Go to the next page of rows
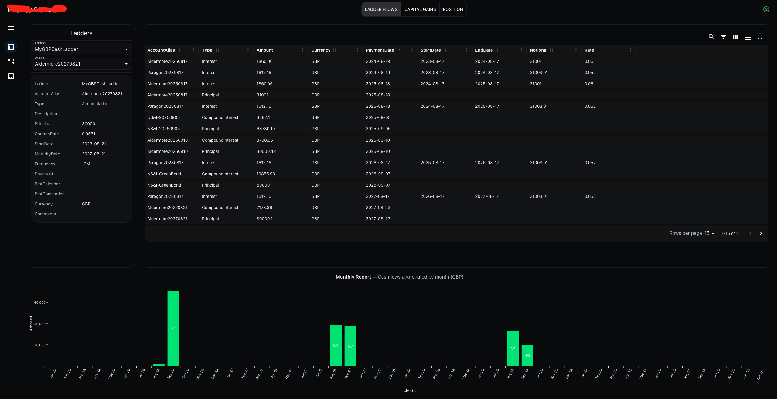This screenshot has height=399, width=777. pos(761,233)
